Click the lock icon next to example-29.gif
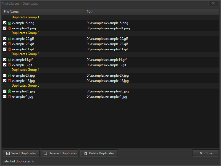221x166 pixels. (10, 39)
